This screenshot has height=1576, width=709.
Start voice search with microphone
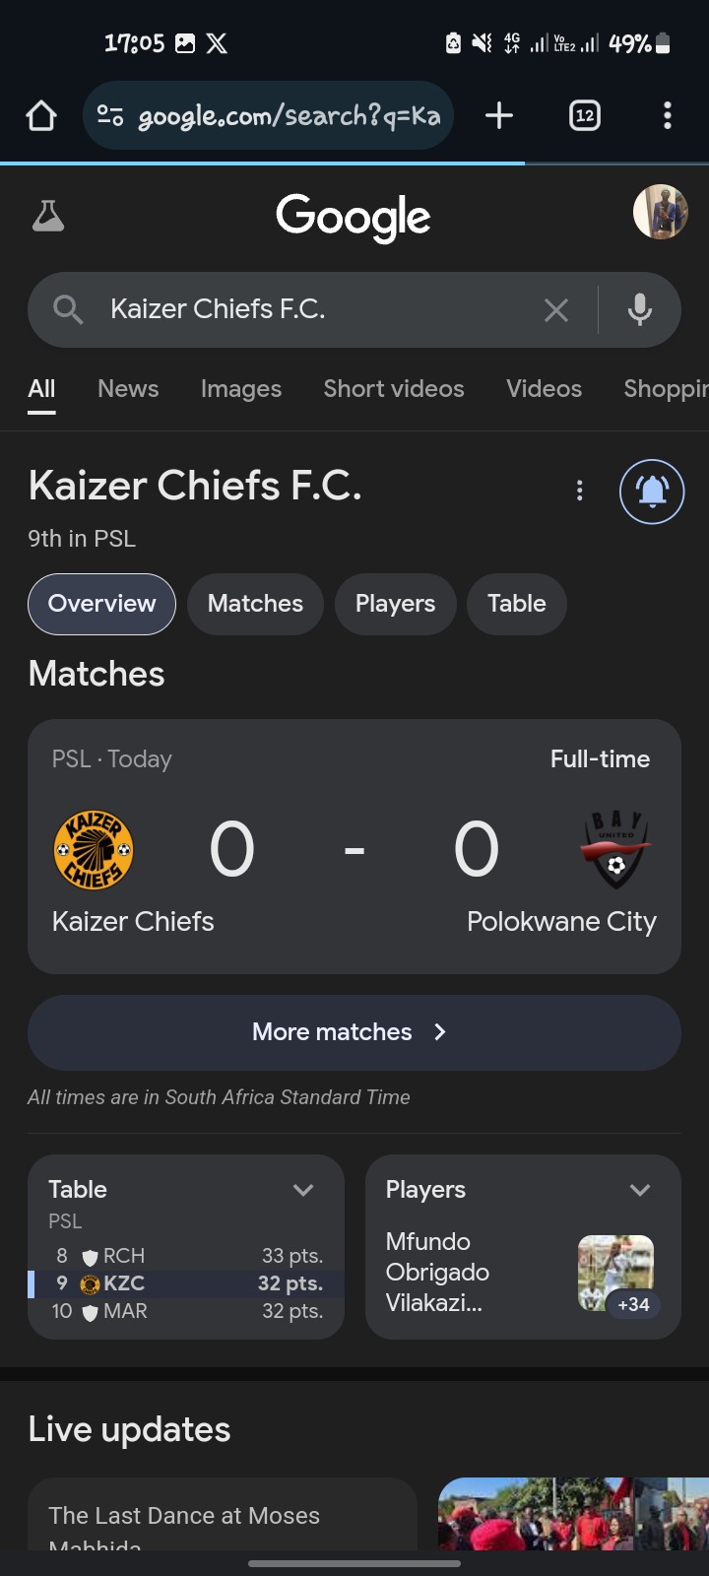(x=640, y=310)
